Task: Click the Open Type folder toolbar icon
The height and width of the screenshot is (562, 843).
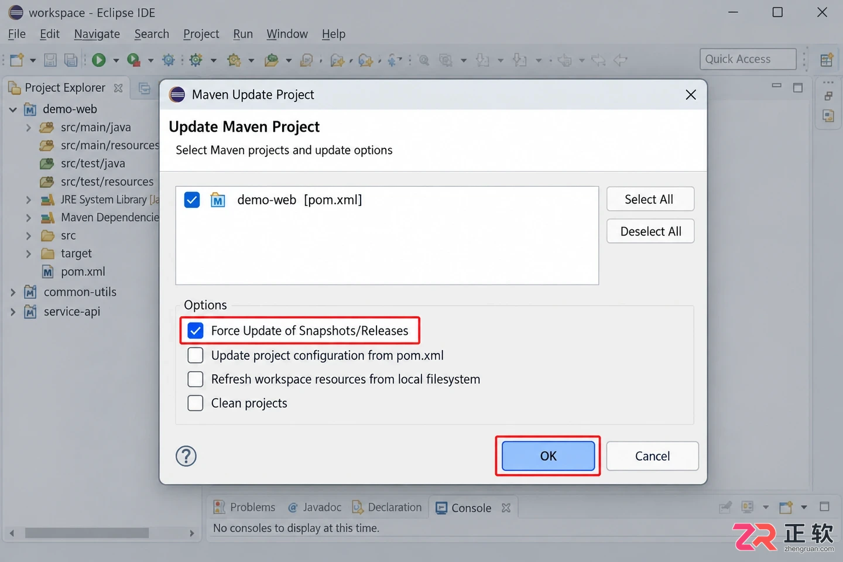Action: [x=271, y=60]
